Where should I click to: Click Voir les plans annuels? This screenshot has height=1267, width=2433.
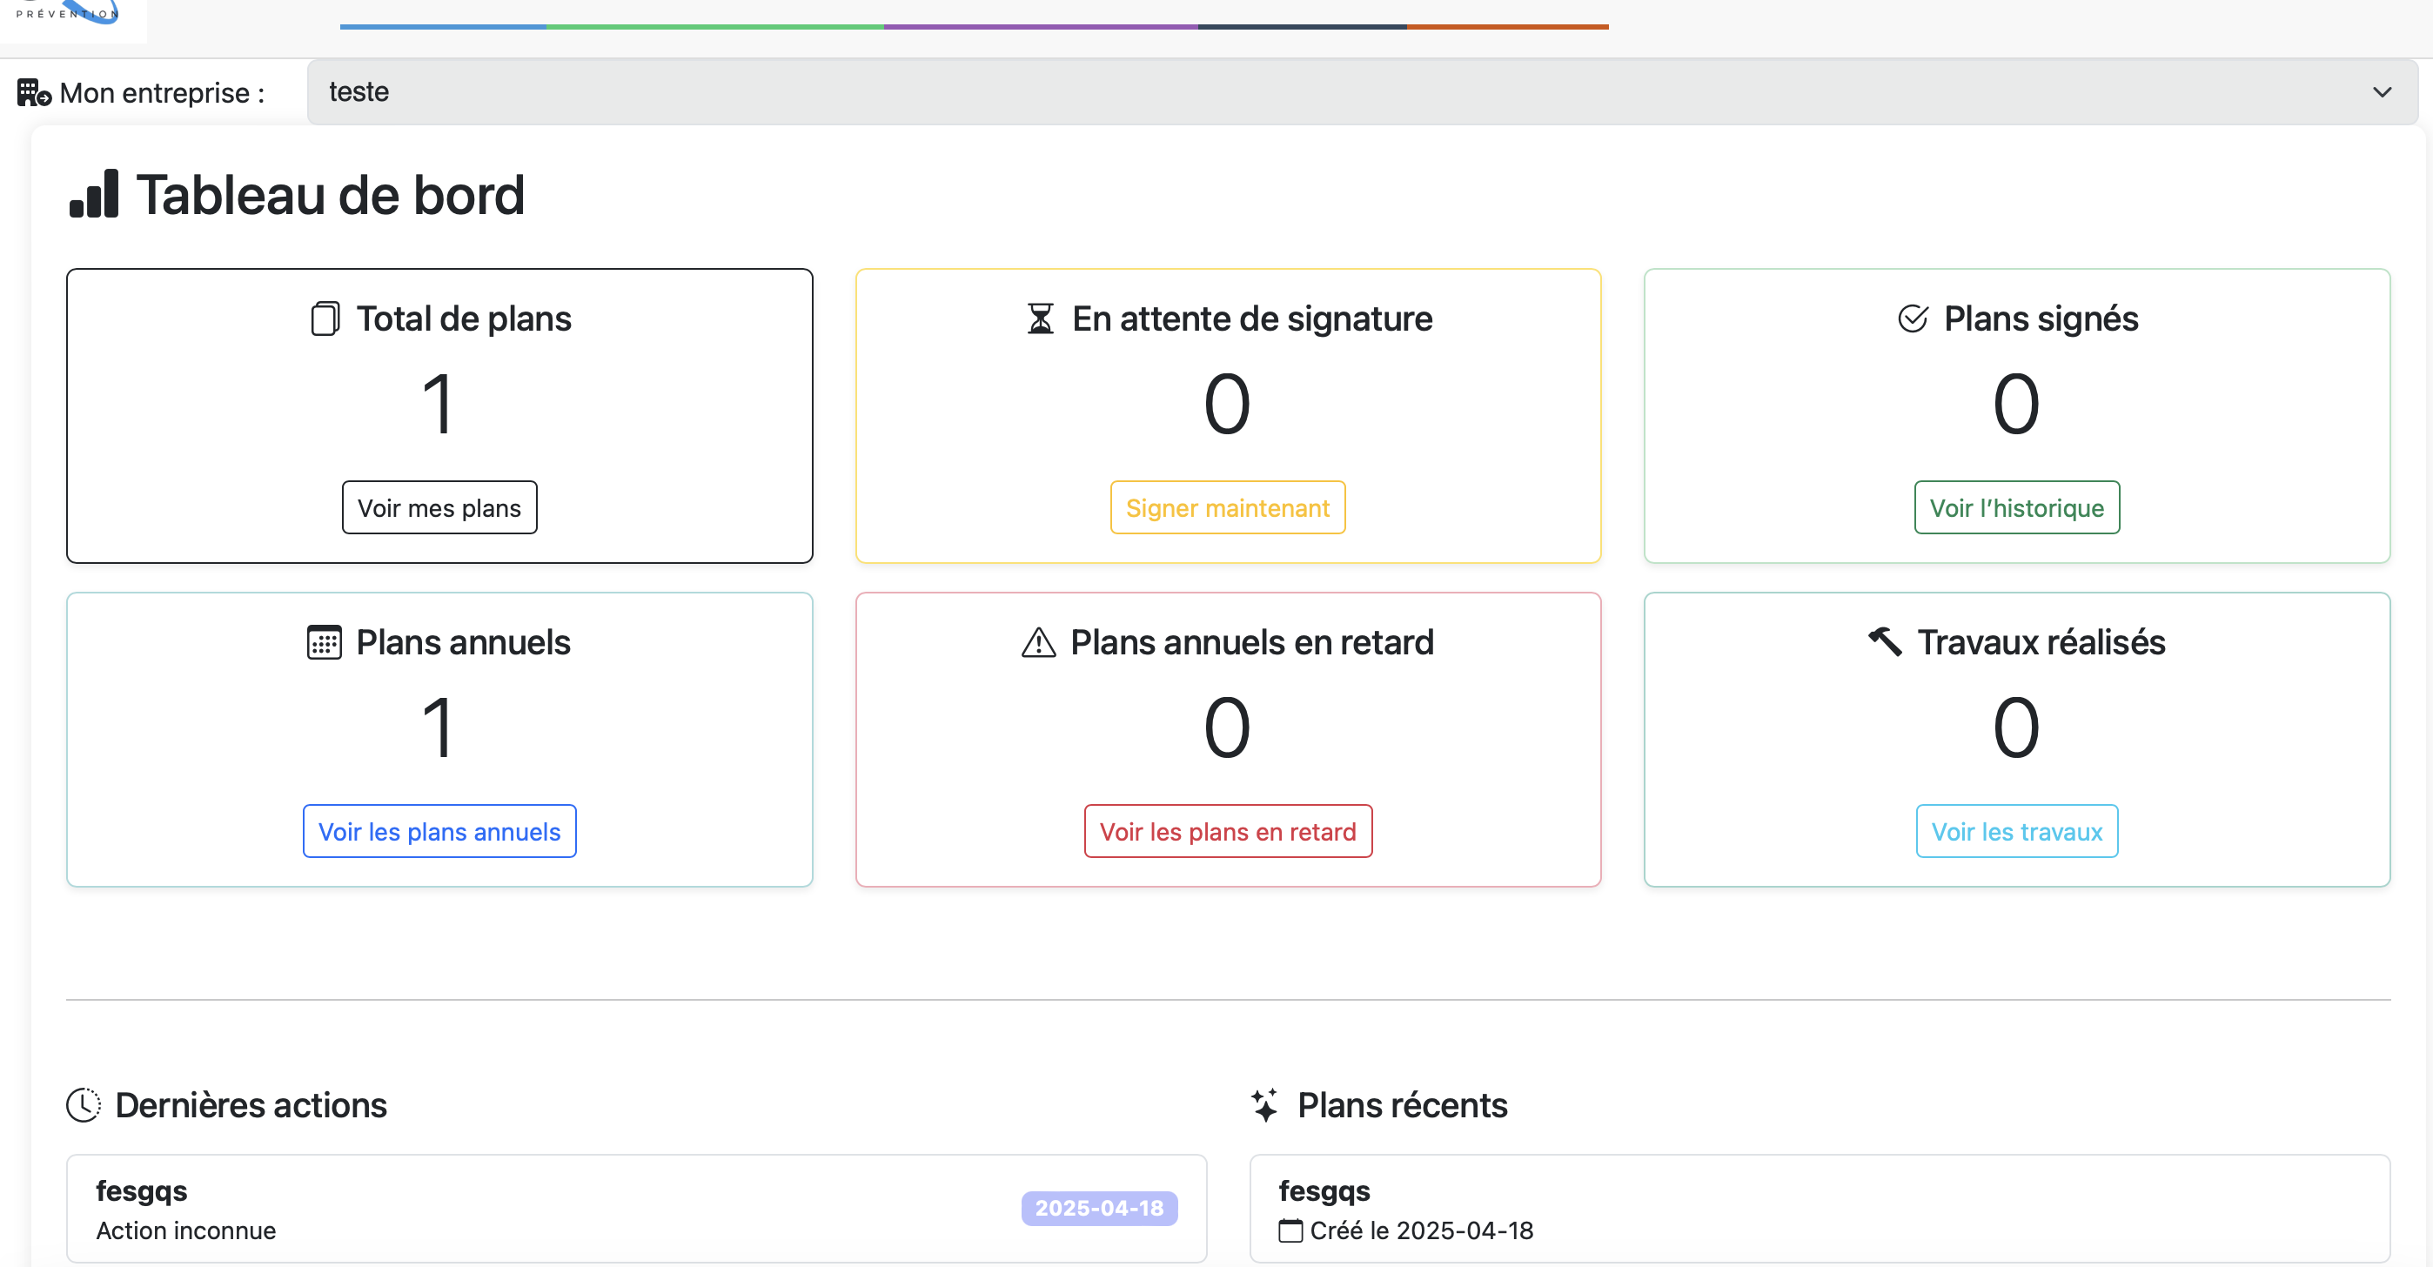439,831
